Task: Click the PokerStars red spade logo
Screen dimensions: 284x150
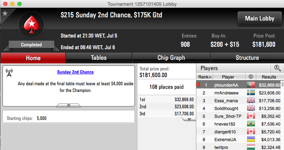Action: 32,24
